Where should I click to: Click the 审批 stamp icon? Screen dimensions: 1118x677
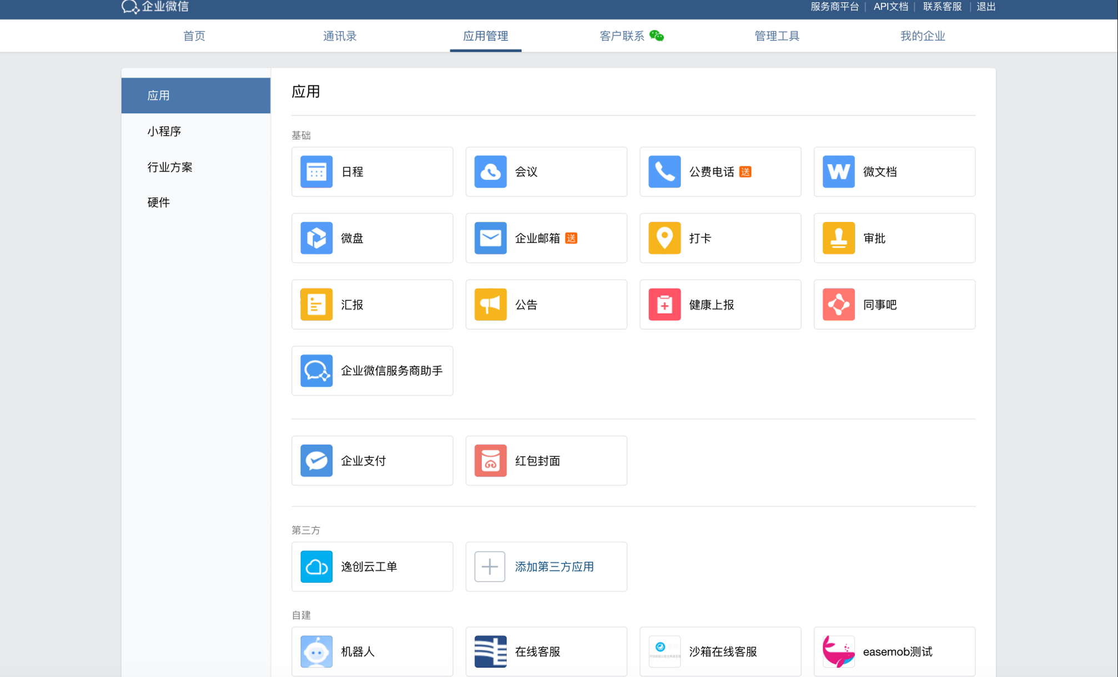[838, 238]
